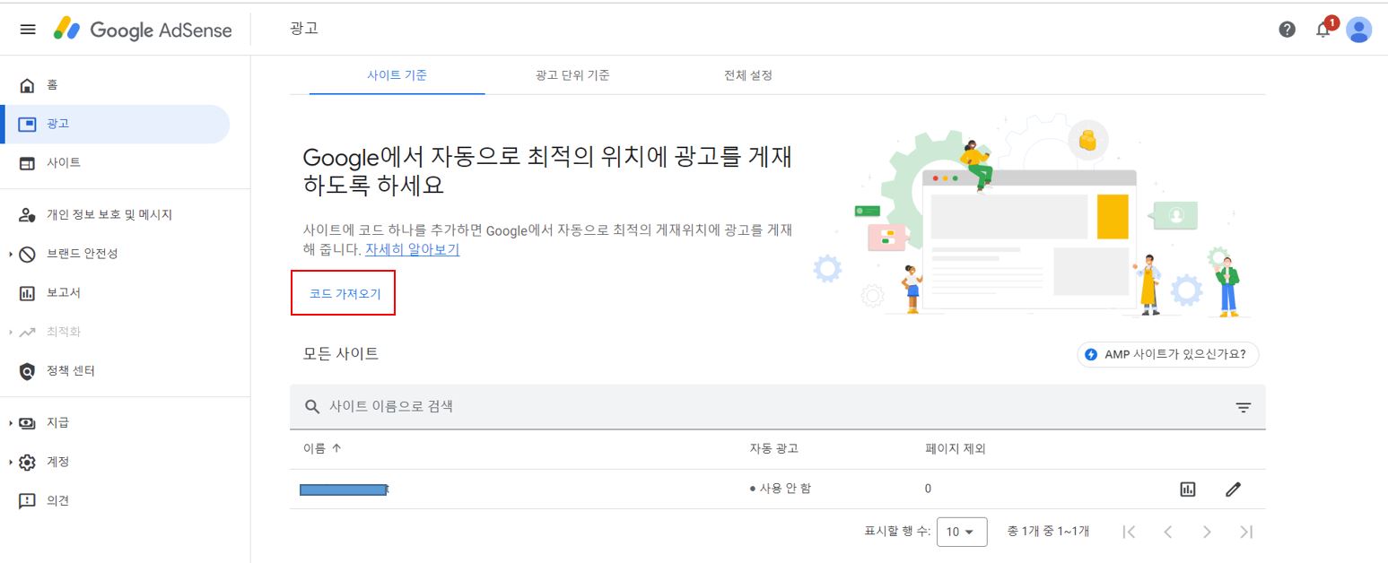The width and height of the screenshot is (1388, 563).
Task: Click the Google AdSense logo
Action: pyautogui.click(x=143, y=30)
